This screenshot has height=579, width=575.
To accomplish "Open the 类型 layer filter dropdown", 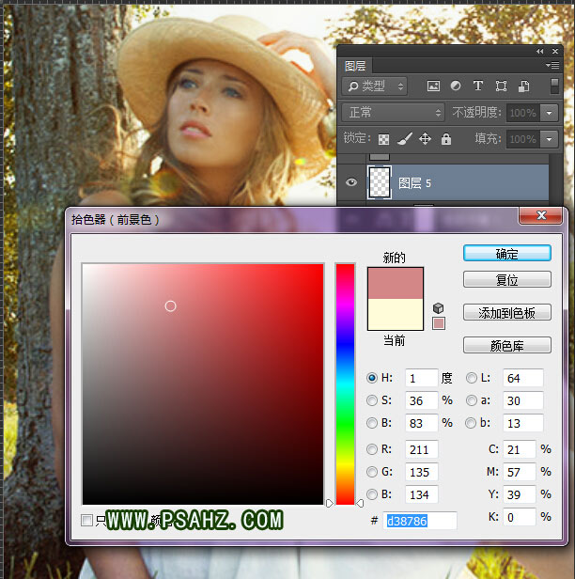I will coord(374,86).
